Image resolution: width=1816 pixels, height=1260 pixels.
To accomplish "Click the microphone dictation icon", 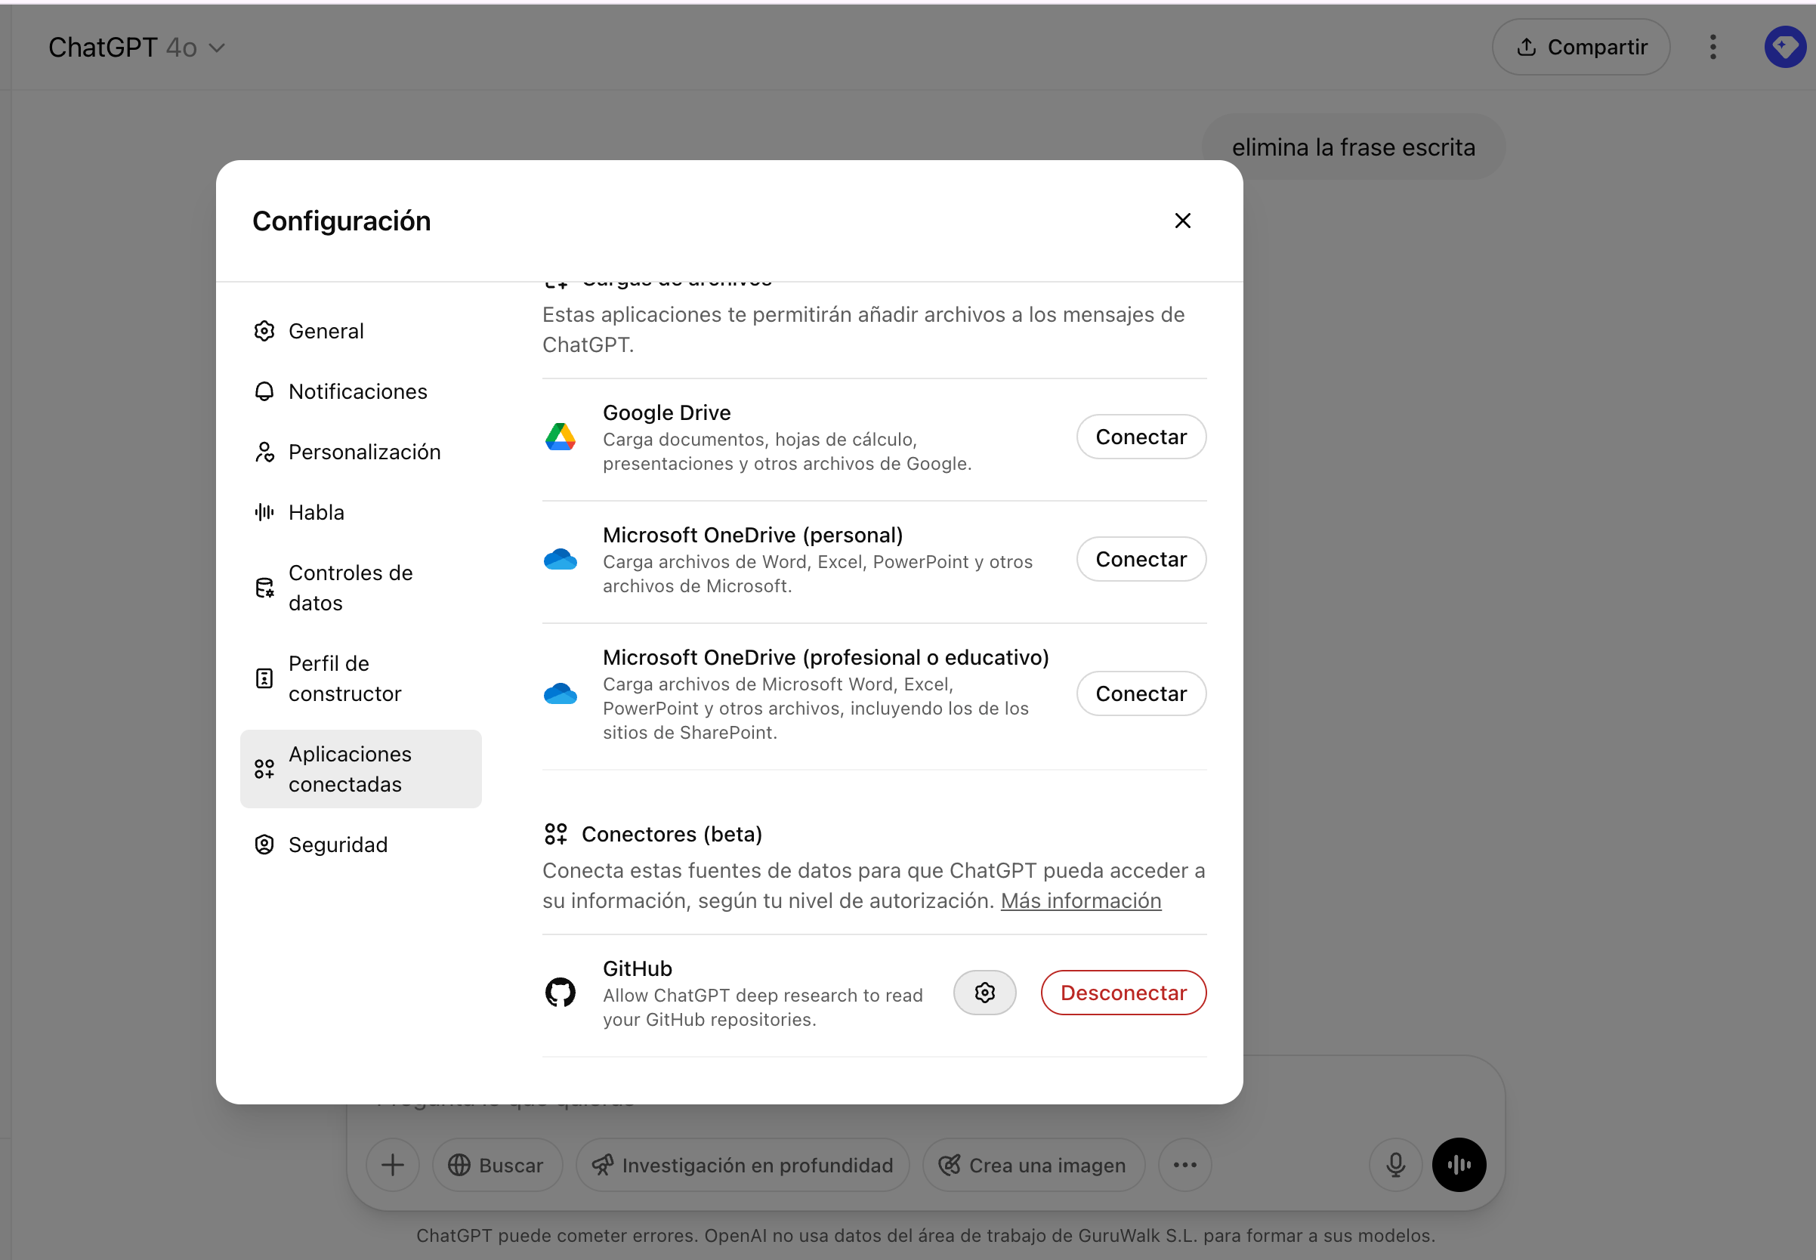I will (x=1395, y=1165).
